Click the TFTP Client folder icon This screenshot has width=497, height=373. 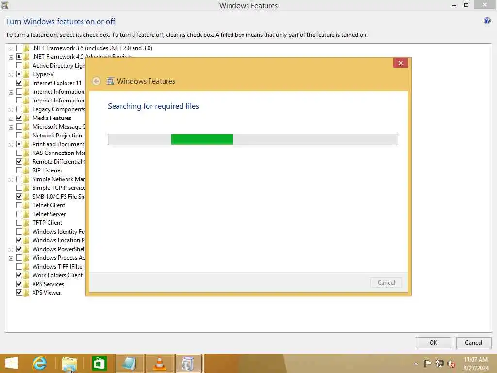click(x=26, y=222)
